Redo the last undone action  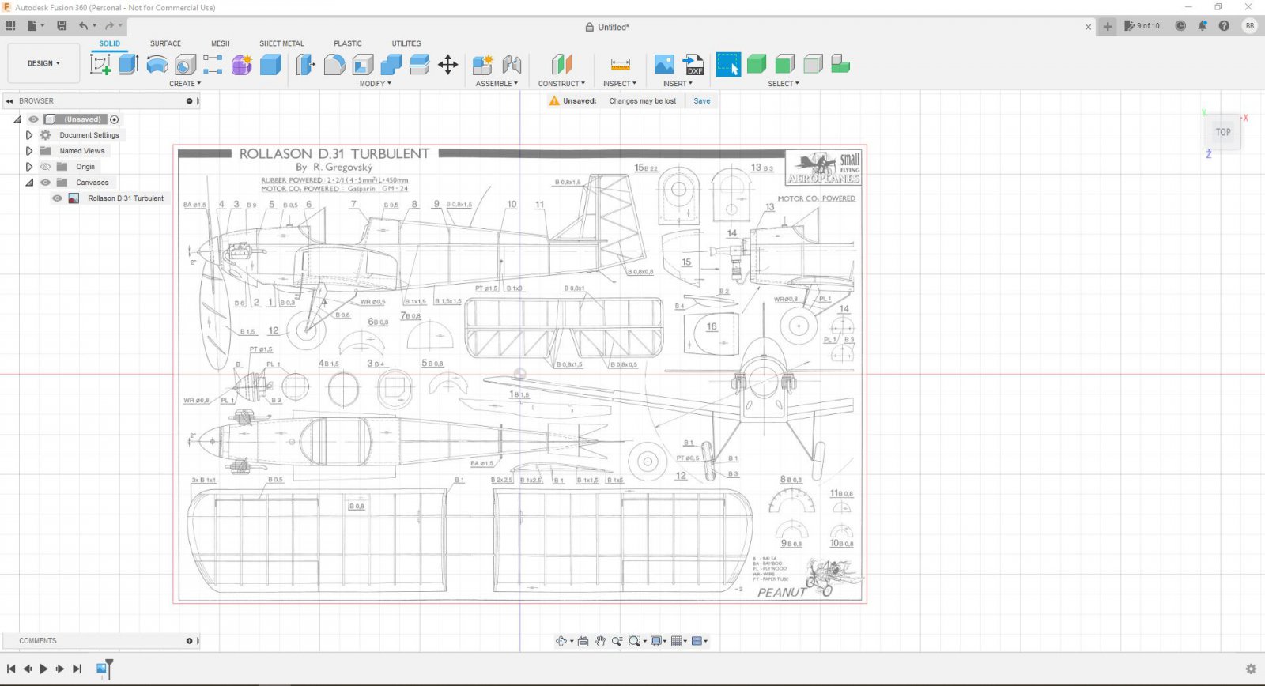[x=110, y=26]
